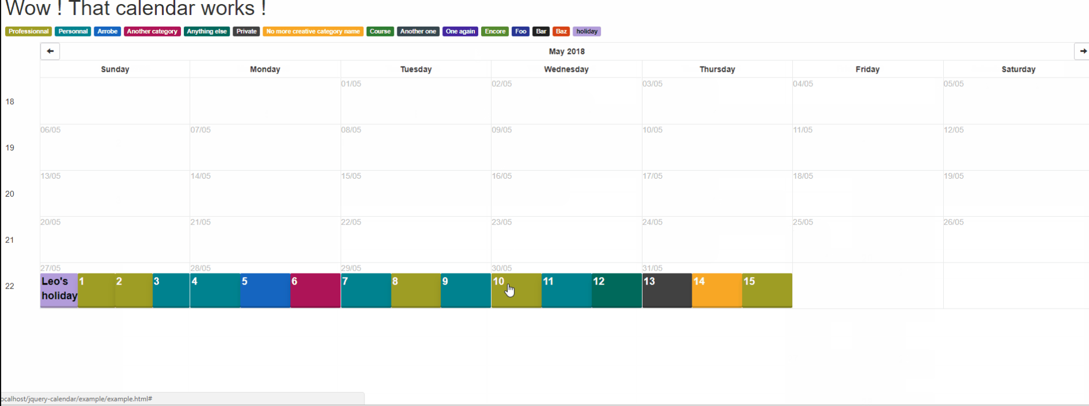Click week number 19 label

[x=10, y=148]
